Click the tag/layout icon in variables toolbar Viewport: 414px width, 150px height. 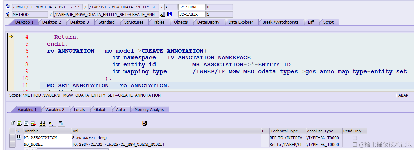pos(61,123)
